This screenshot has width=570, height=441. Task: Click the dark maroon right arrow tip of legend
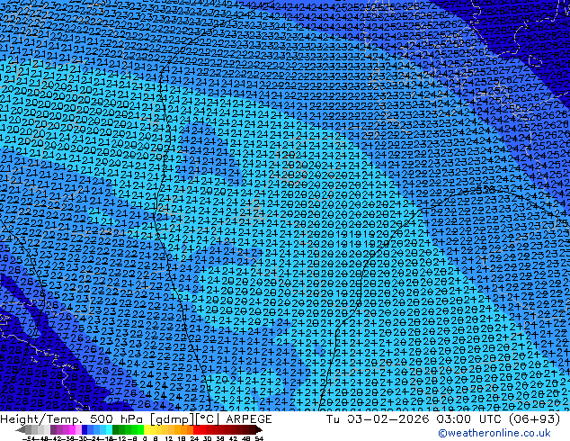tap(259, 429)
